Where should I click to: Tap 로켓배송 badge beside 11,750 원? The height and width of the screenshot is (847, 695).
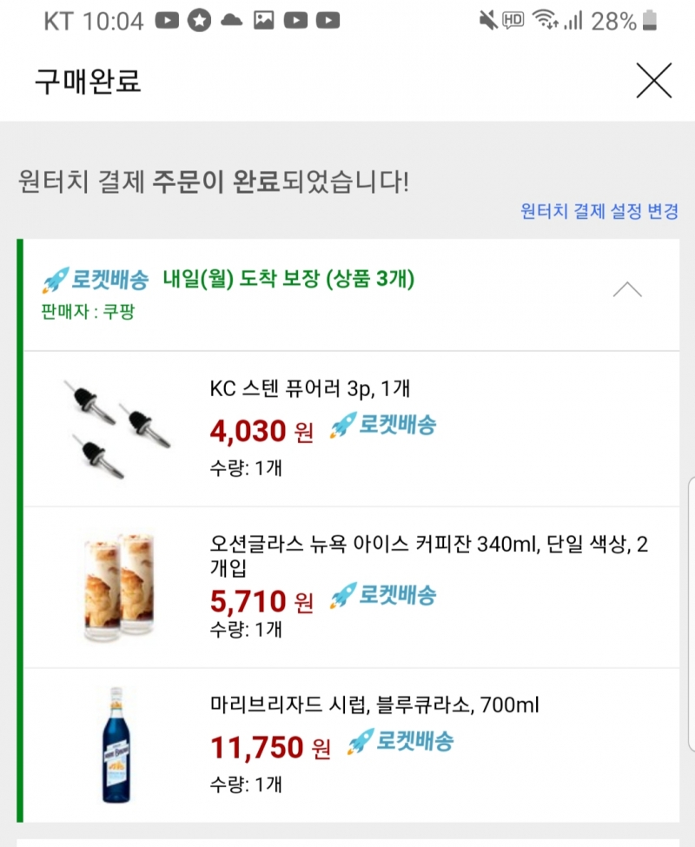(x=400, y=742)
